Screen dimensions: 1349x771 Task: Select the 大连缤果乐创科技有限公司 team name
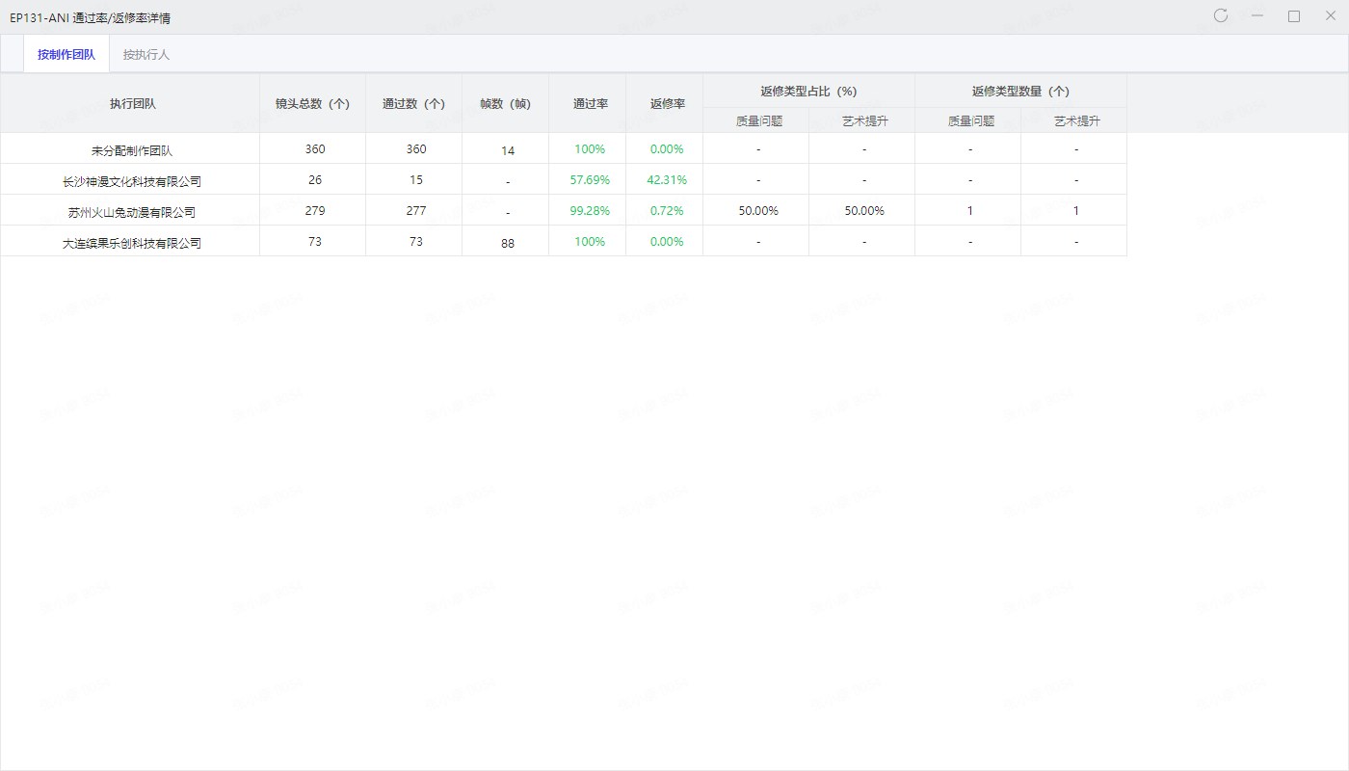coord(132,243)
